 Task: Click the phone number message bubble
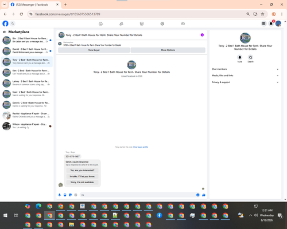pos(72,156)
